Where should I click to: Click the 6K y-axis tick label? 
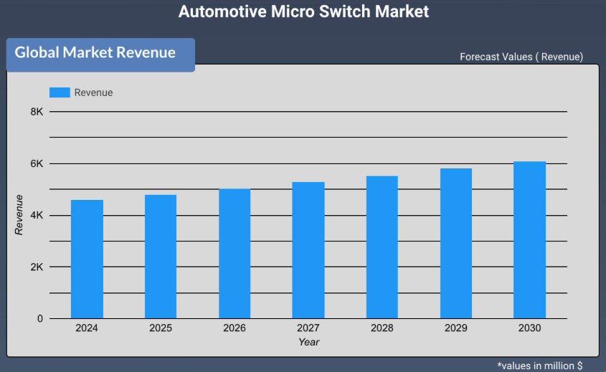(x=37, y=164)
